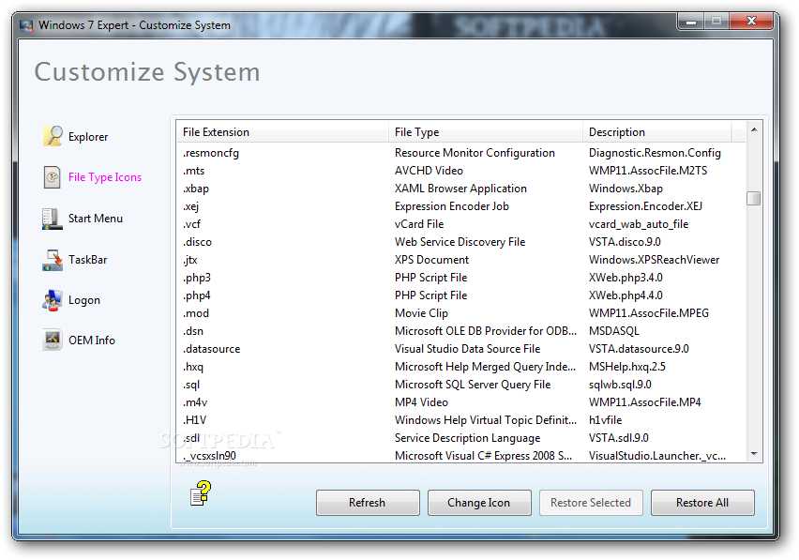The width and height of the screenshot is (799, 560).
Task: Click the vertical scrollbar thumb
Action: pos(754,198)
